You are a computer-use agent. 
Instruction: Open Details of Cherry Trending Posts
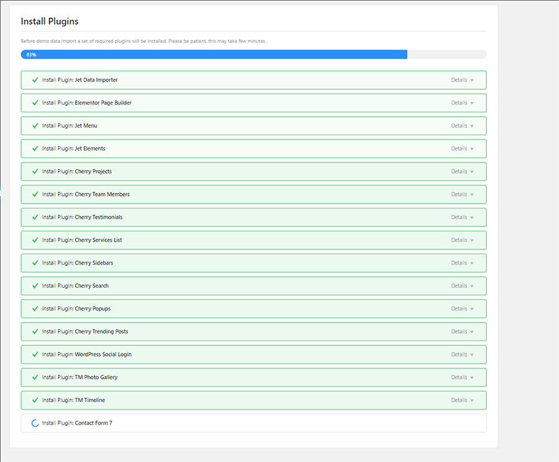(462, 331)
